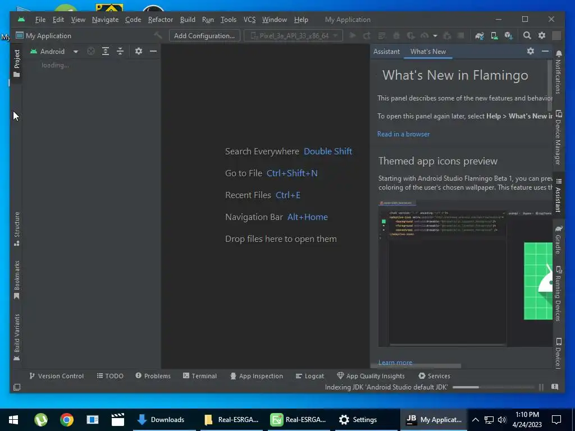Open Settings window from taskbar
575x431 pixels.
(366, 420)
